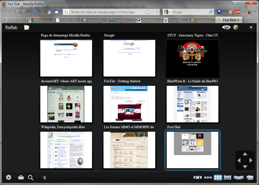This screenshot has height=185, width=259.
Task: Click the stop loading X icon
Action: [x=42, y=12]
